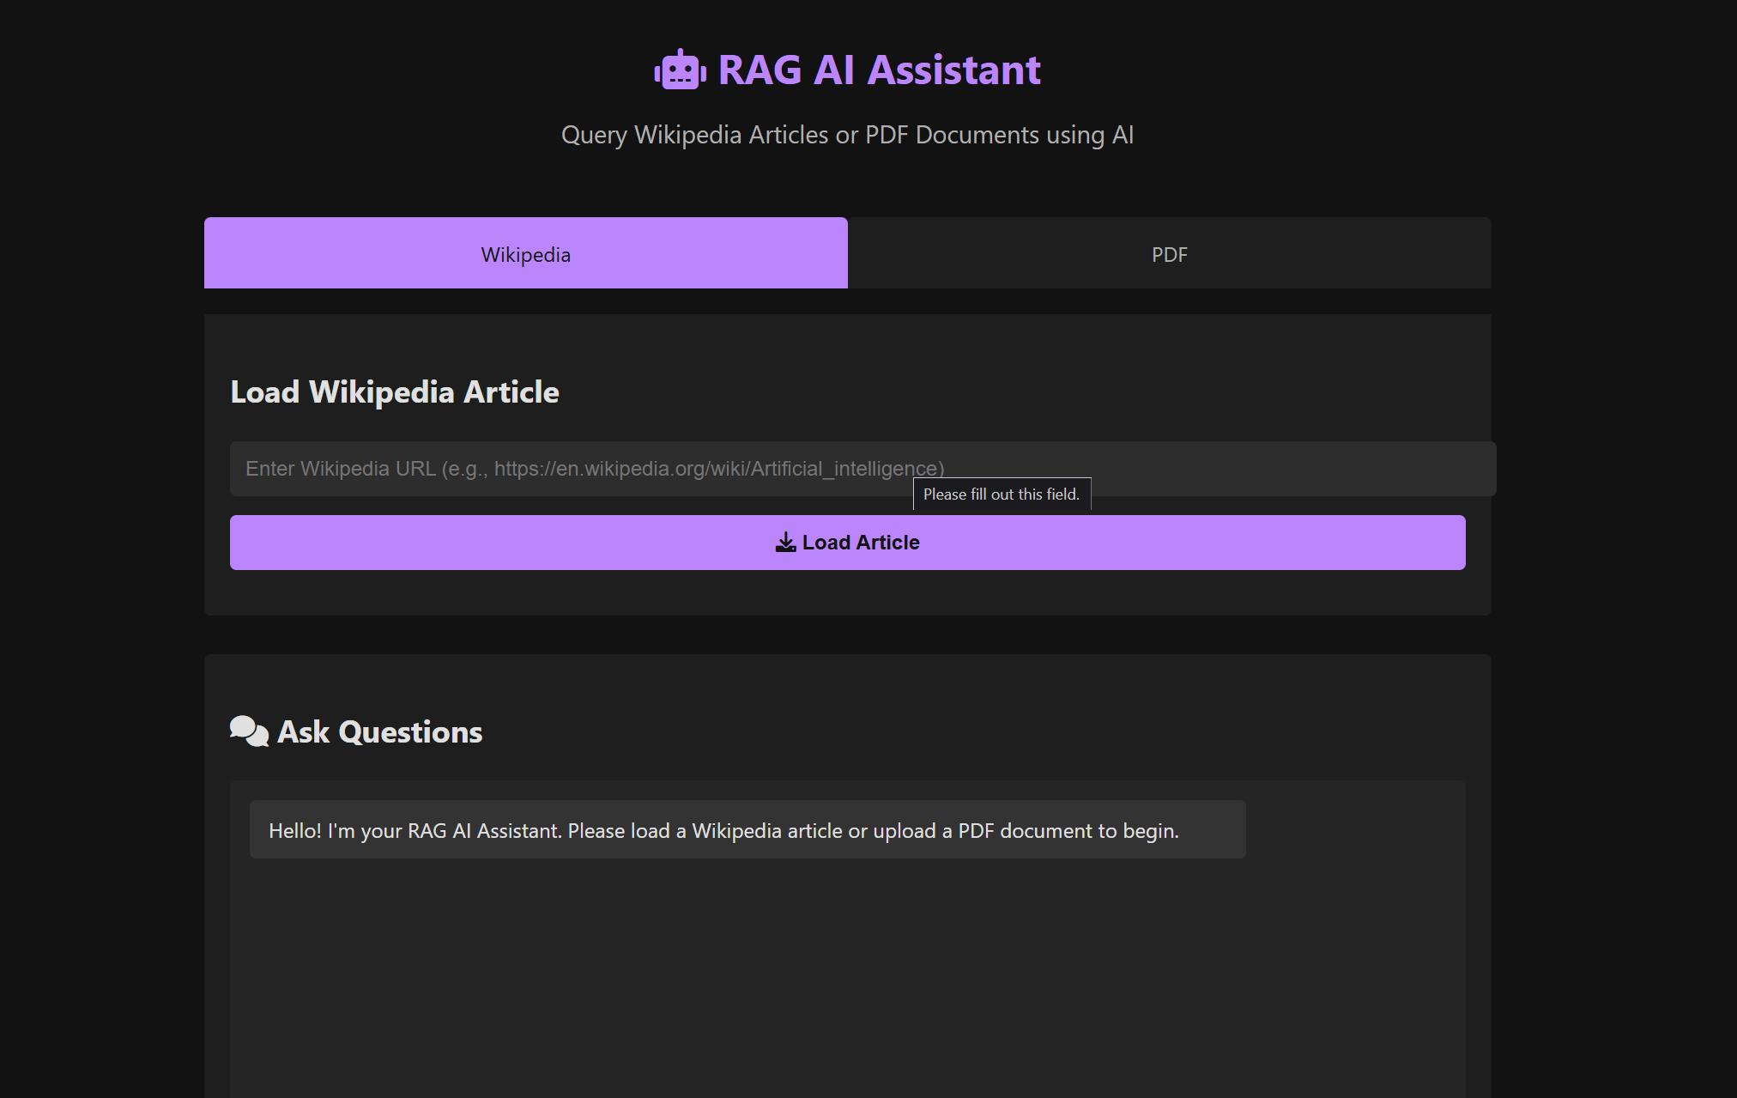Viewport: 1737px width, 1098px height.
Task: Click the Load Article button
Action: pyautogui.click(x=848, y=543)
